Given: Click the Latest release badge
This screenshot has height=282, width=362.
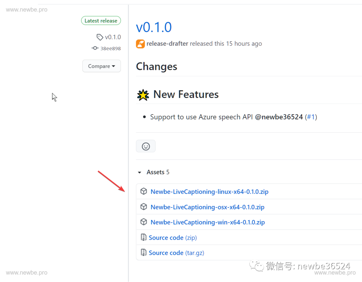Looking at the screenshot, I should [x=101, y=20].
